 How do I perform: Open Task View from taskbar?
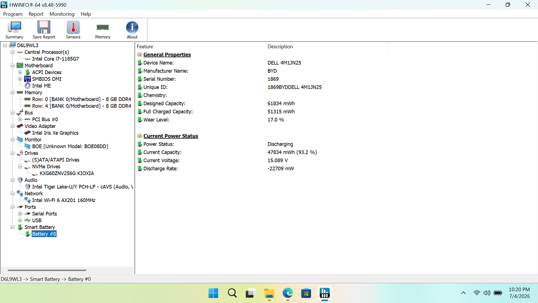251,293
